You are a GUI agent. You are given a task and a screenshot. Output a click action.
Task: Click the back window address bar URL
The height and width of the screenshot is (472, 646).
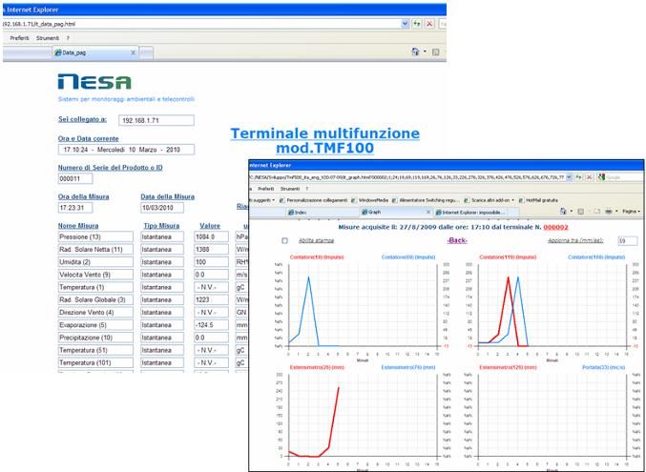[39, 24]
